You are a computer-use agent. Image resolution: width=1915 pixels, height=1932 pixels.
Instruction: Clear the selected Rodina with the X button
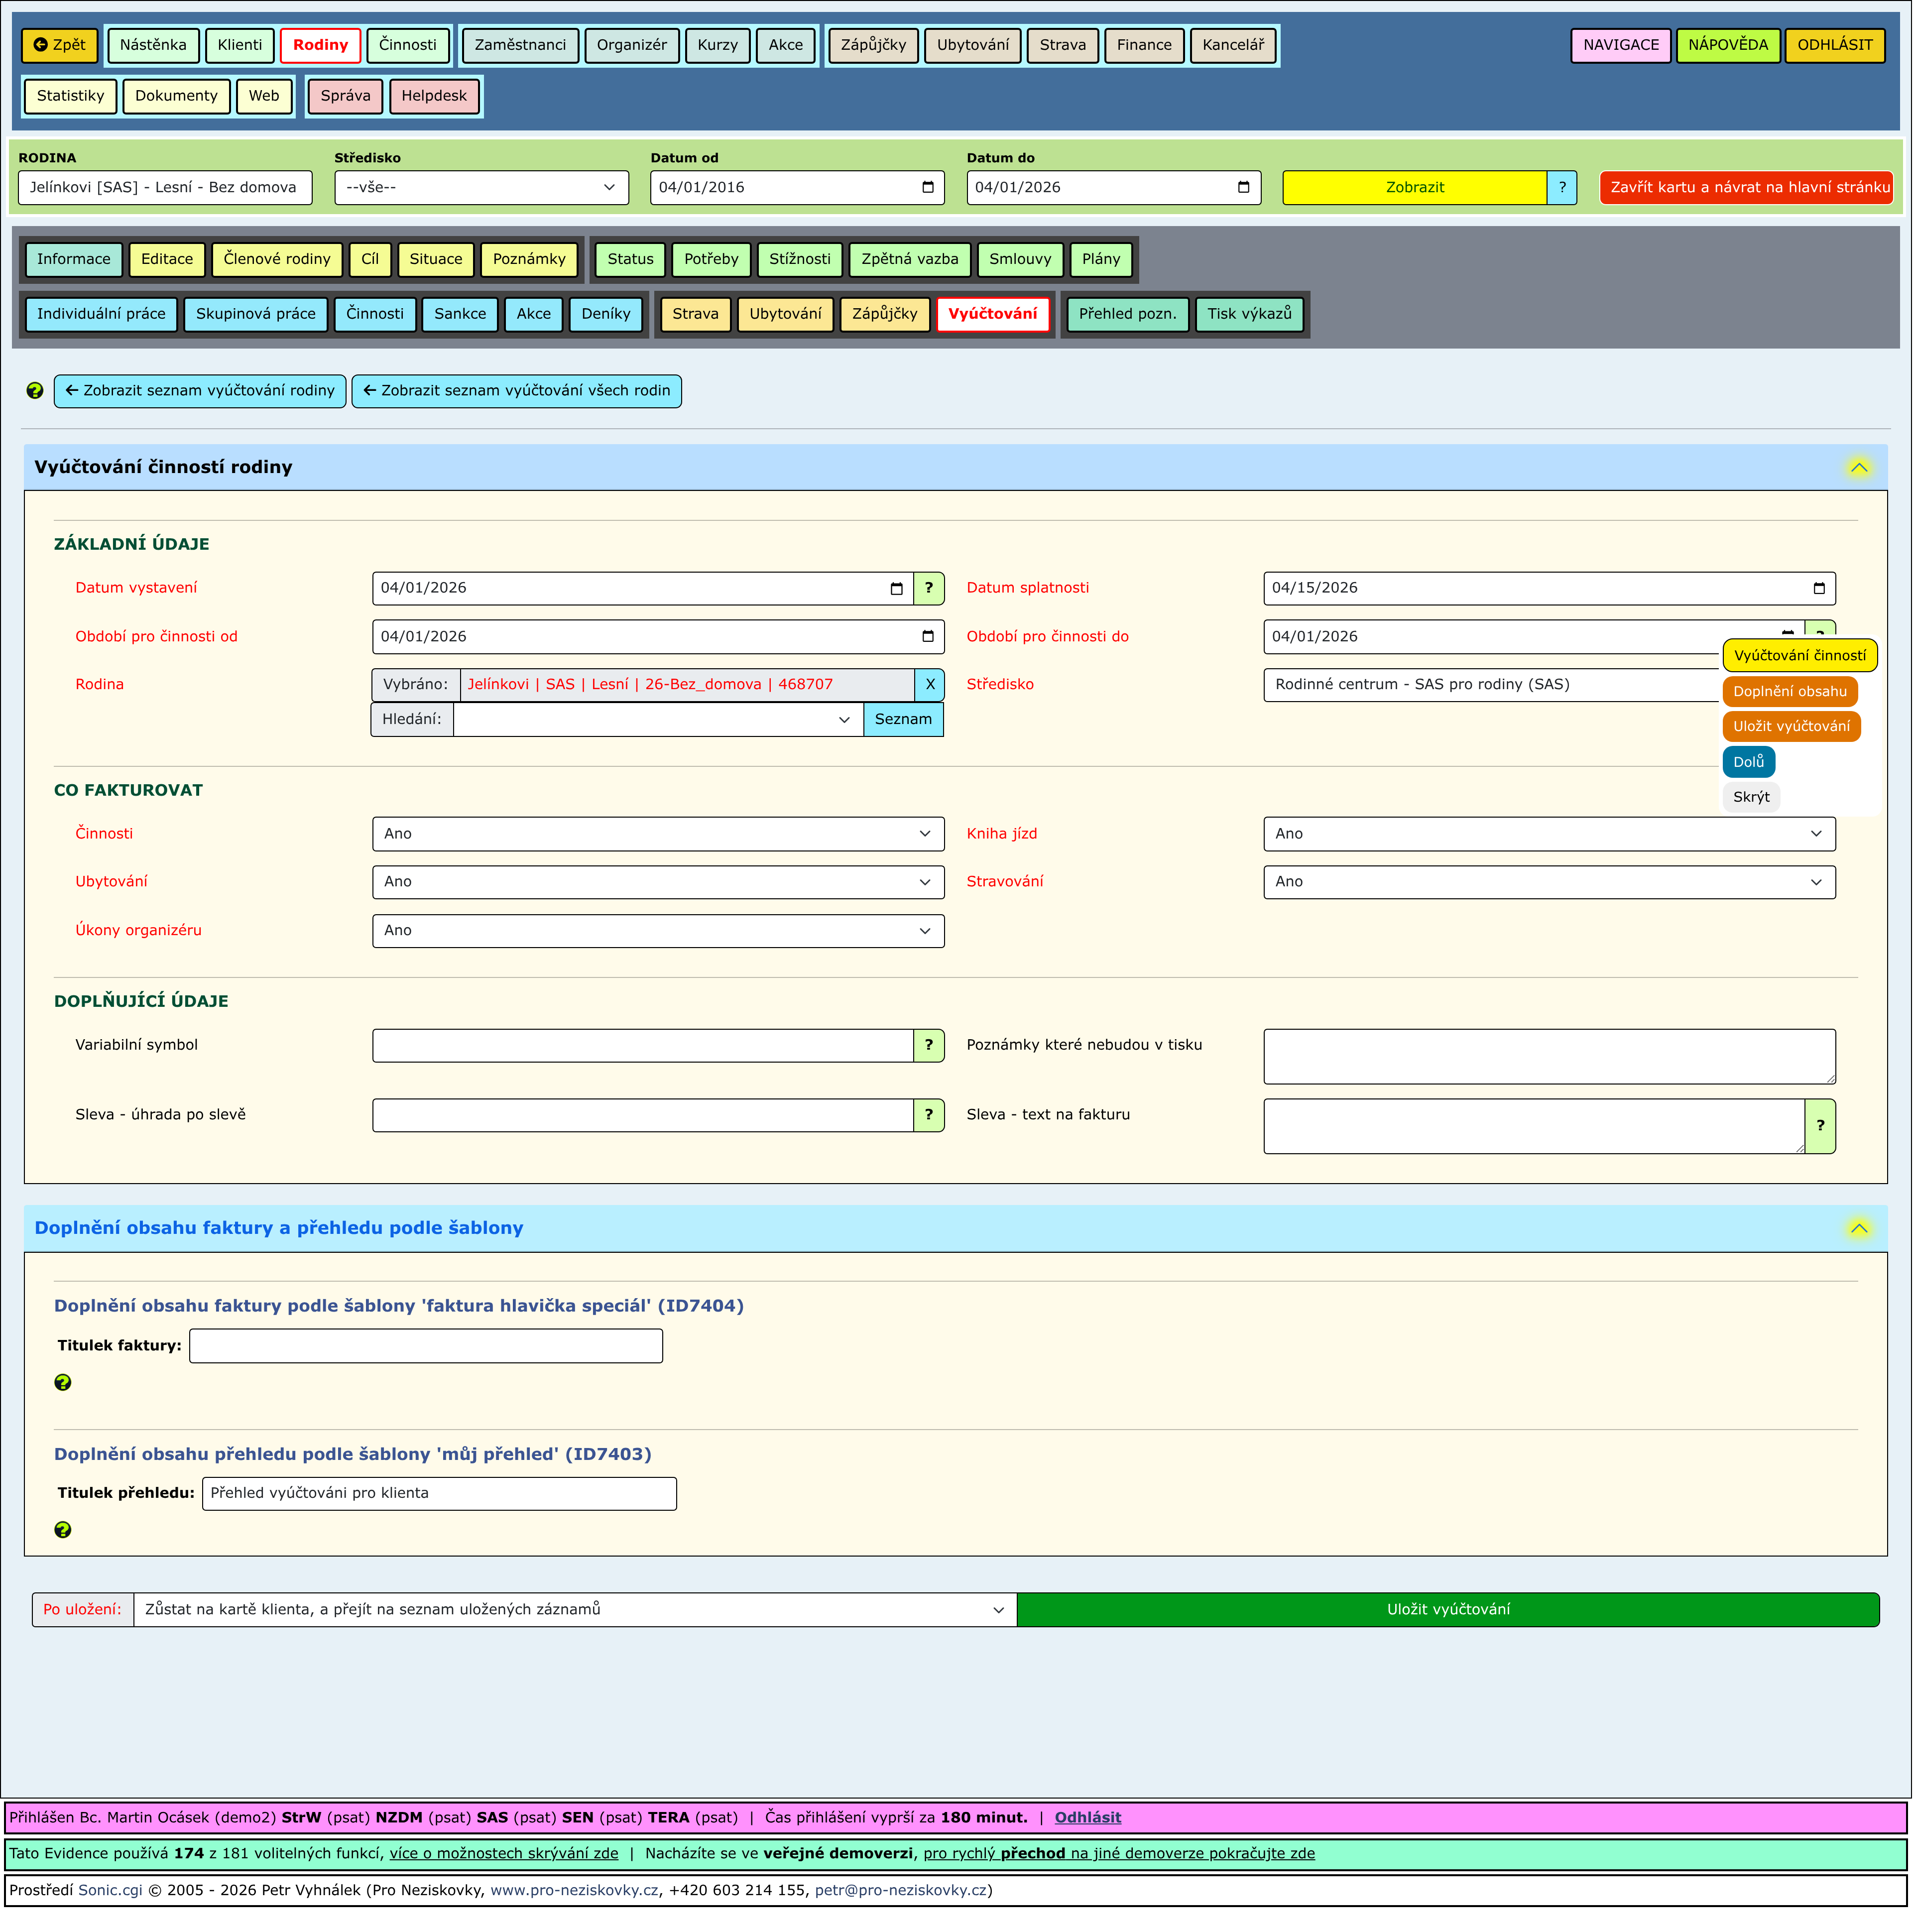coord(930,685)
